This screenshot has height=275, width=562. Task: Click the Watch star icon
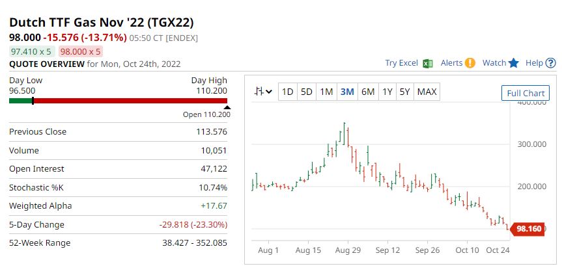point(514,63)
